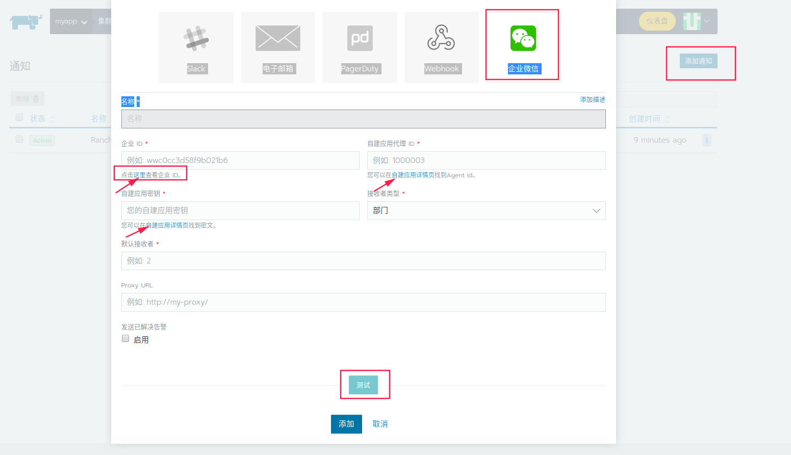Screen dimensions: 791x455
Task: Choose the 电子邮箱 email notifier
Action: [278, 47]
